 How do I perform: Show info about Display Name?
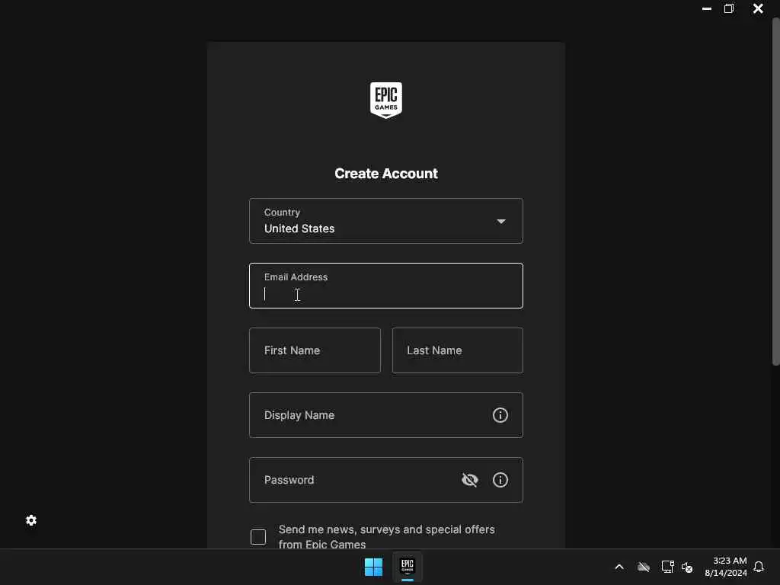click(500, 415)
